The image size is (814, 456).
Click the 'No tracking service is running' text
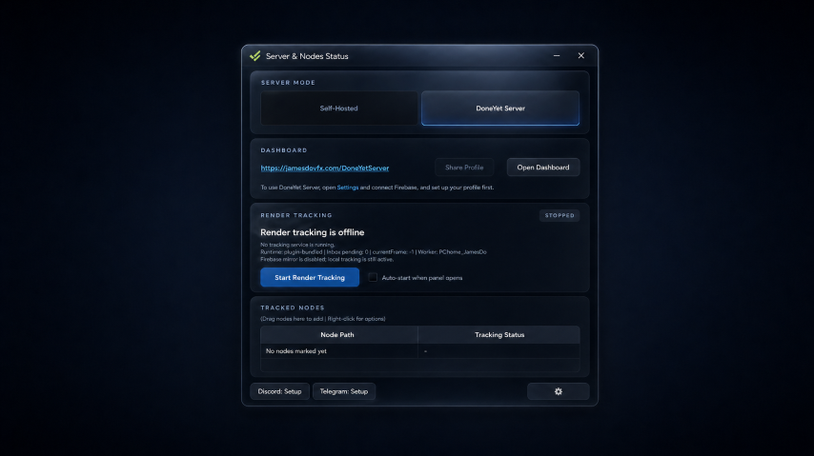(x=297, y=245)
